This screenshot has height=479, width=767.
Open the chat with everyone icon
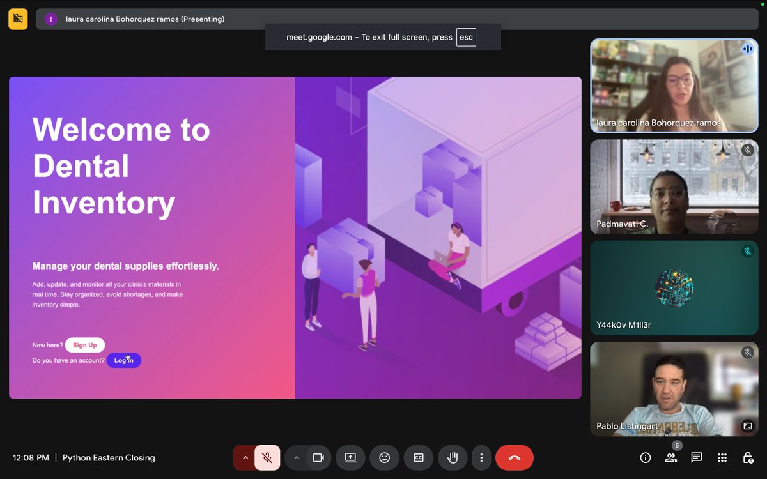coord(697,458)
